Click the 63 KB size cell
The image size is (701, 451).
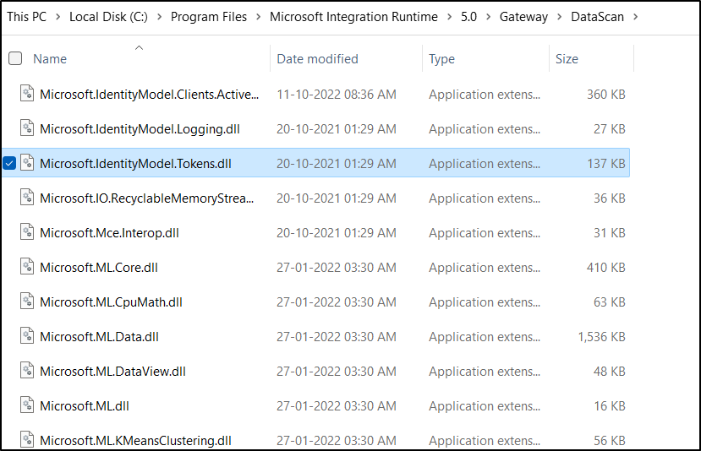click(610, 302)
